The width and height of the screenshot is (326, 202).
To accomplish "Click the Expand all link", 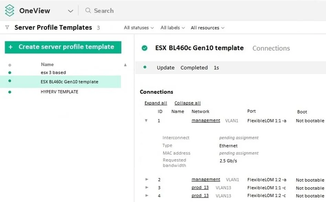I will (156, 103).
